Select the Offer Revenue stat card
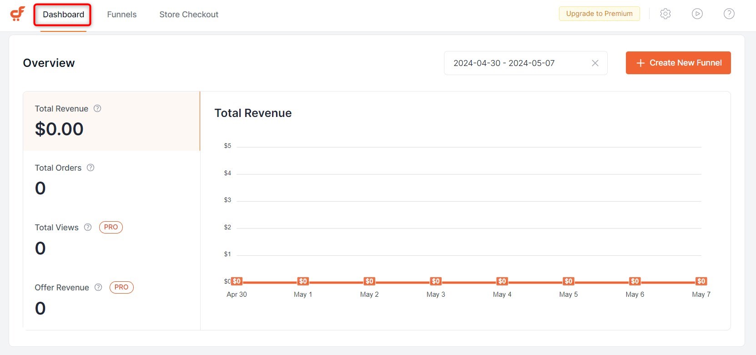 (111, 300)
